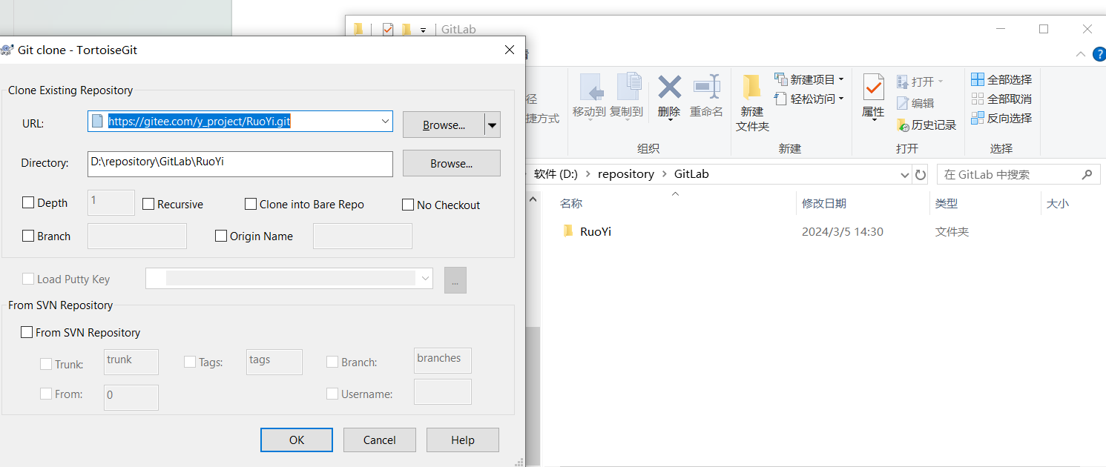Enable the Recursive checkbox
Image resolution: width=1106 pixels, height=467 pixels.
coord(148,204)
